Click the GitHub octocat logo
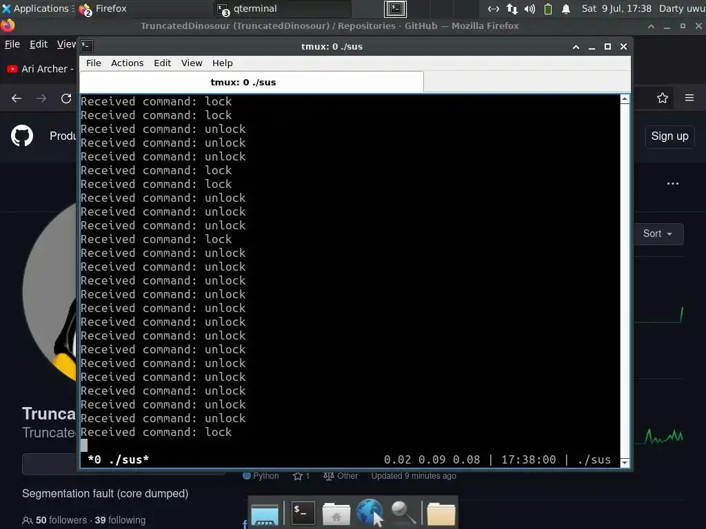Image resolution: width=706 pixels, height=529 pixels. [22, 136]
